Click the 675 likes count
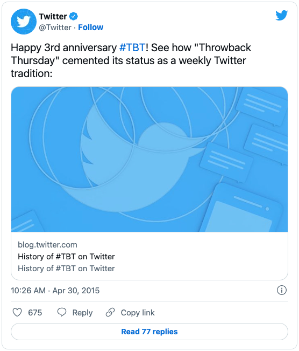The width and height of the screenshot is (299, 351). click(x=35, y=313)
